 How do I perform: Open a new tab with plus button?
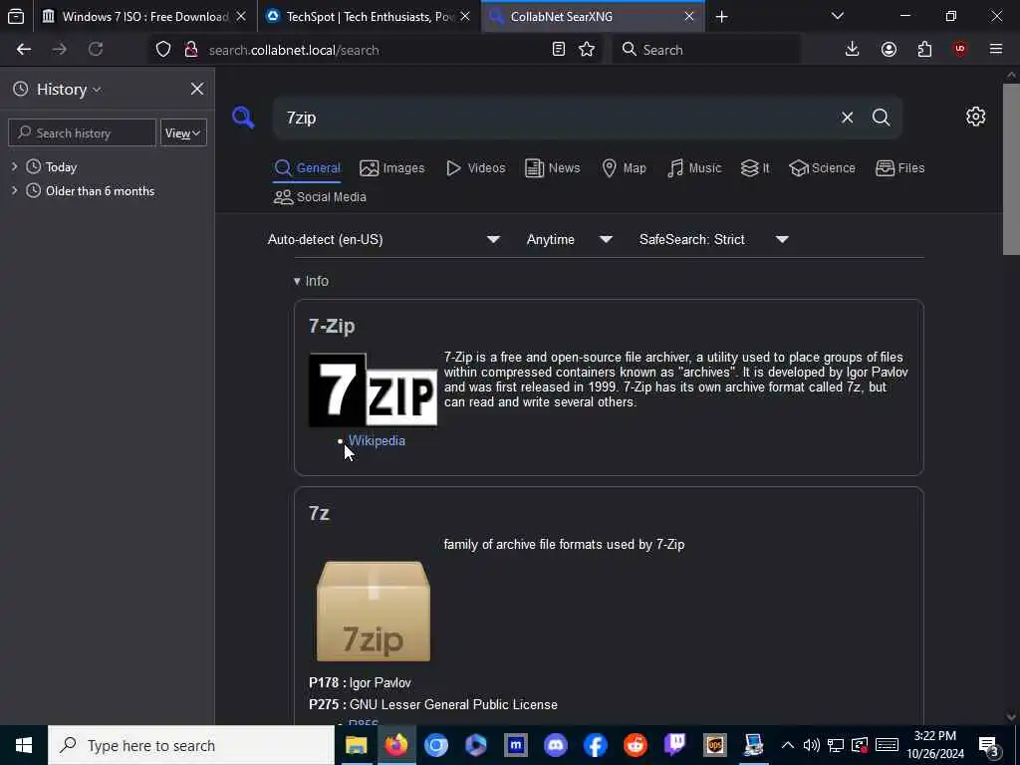(721, 17)
